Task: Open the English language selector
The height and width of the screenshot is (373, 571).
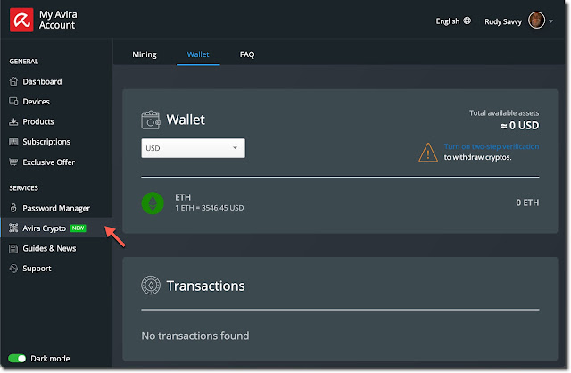Action: coord(453,21)
